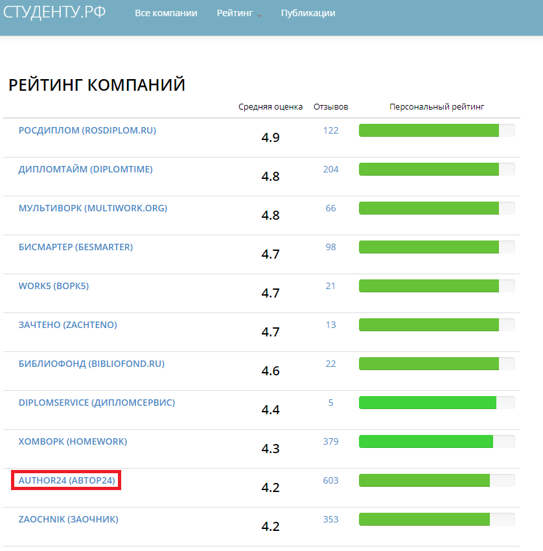This screenshot has width=543, height=551.
Task: Click the rating bar in Росдиплом row
Action: coord(437,130)
